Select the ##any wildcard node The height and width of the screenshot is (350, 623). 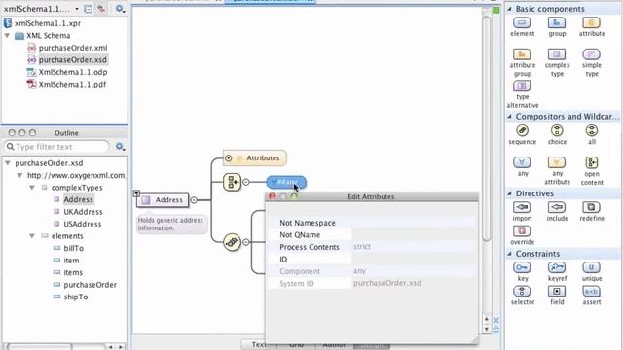(x=286, y=182)
